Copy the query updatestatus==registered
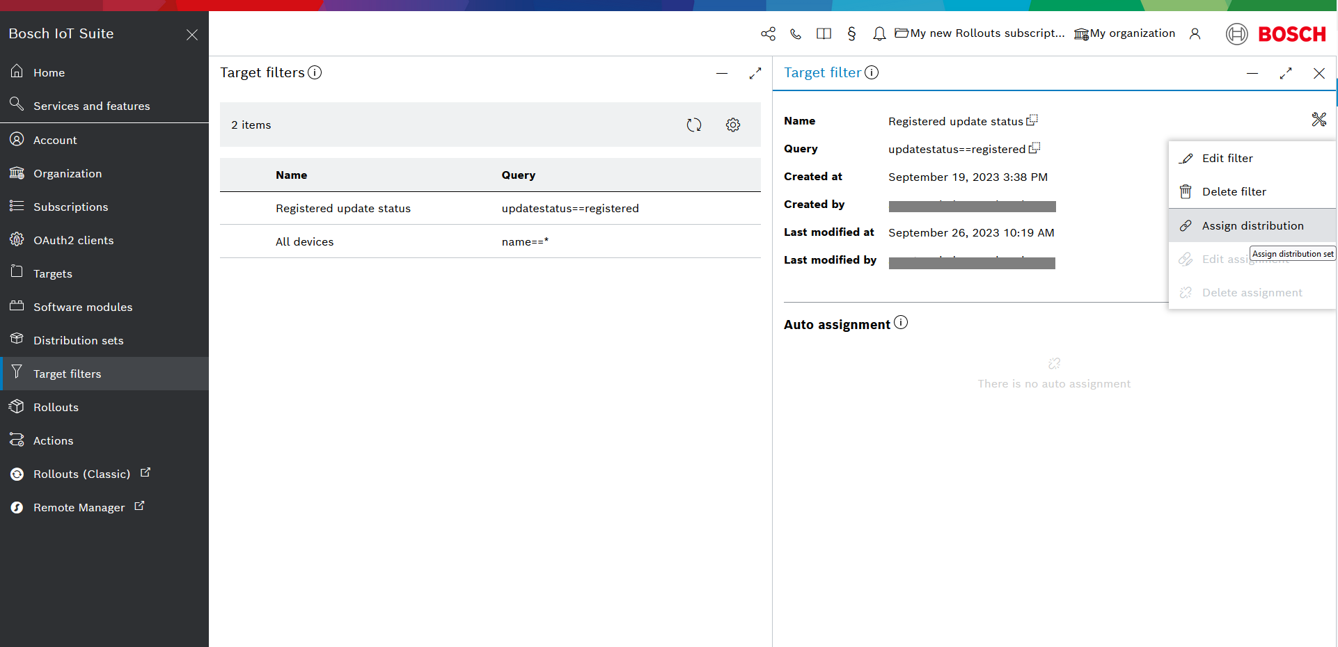 point(1034,148)
